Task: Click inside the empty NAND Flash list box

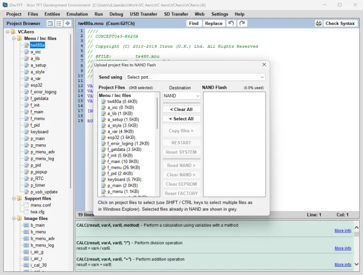Action: [x=234, y=144]
